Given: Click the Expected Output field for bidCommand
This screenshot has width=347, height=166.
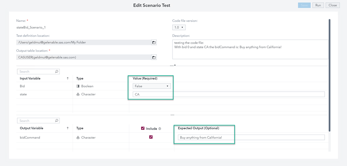Looking at the screenshot, I should 251,138.
